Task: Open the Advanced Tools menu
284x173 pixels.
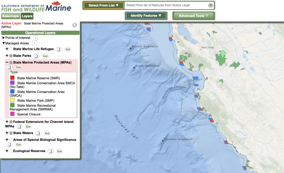Action: tap(193, 16)
